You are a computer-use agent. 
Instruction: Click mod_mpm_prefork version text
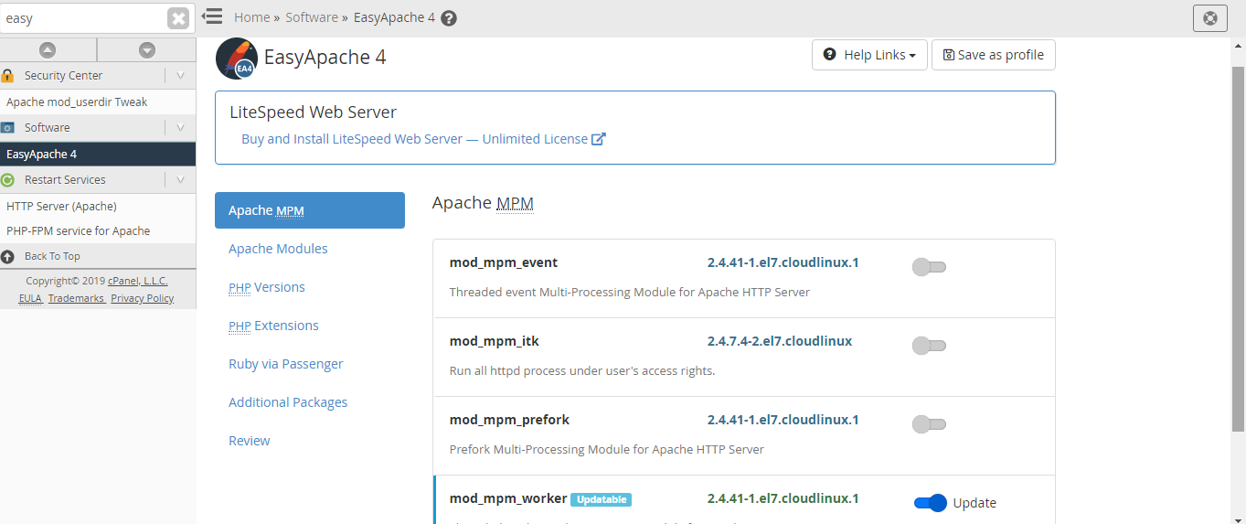(x=783, y=420)
